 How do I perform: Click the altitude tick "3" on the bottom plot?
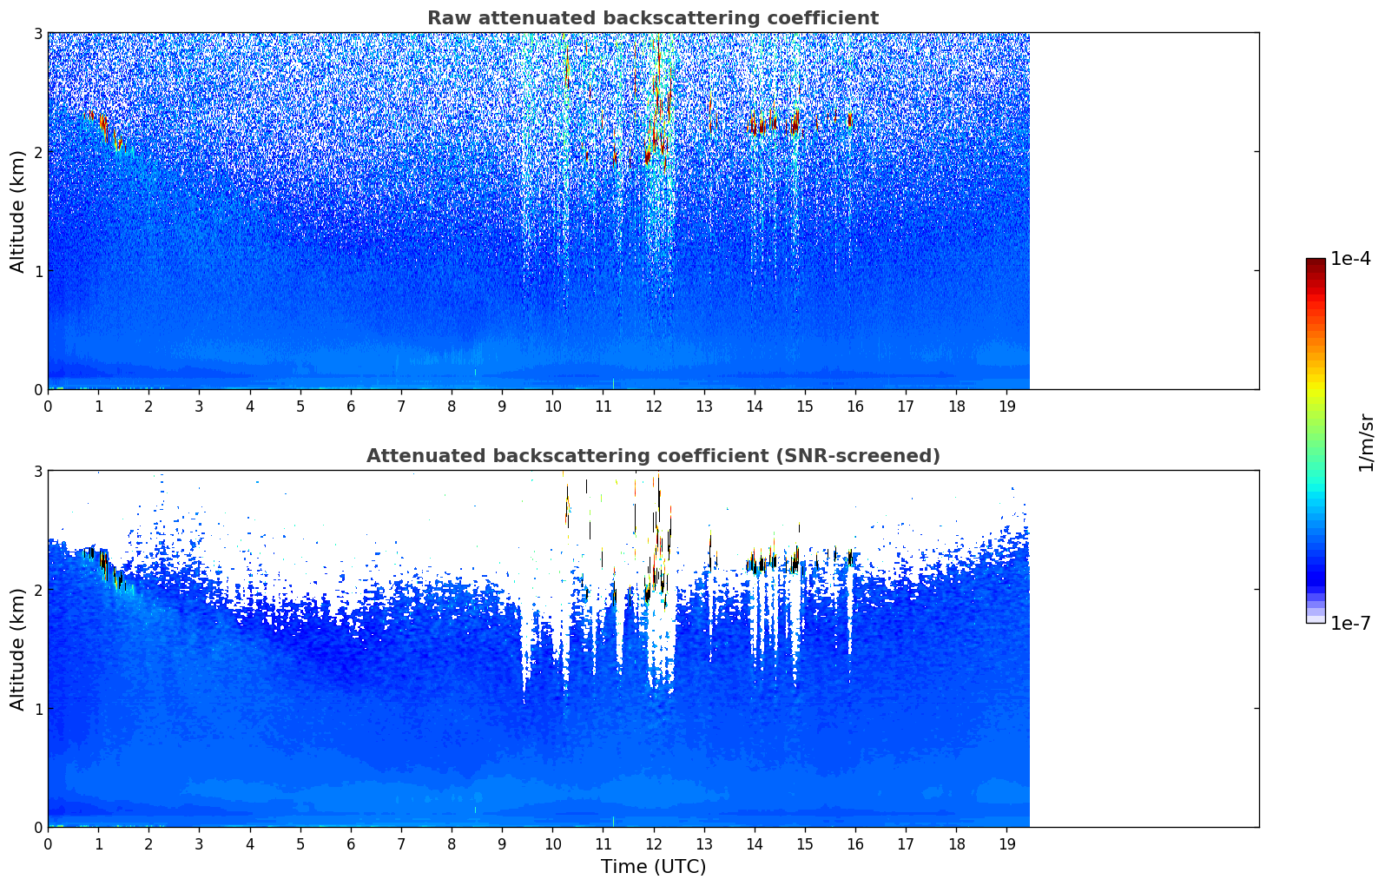pyautogui.click(x=38, y=471)
